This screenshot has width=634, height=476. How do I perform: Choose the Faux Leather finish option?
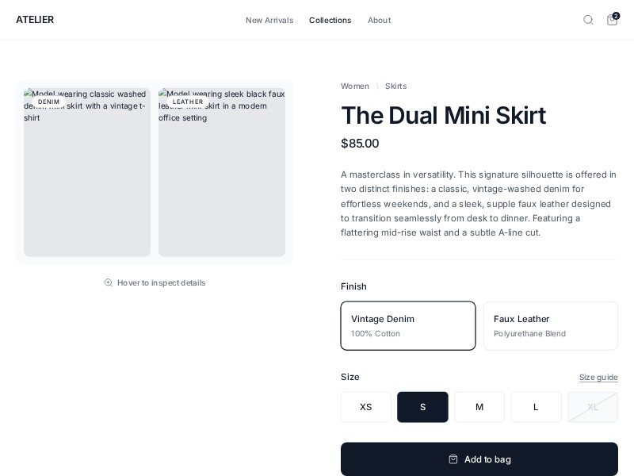[x=551, y=325]
